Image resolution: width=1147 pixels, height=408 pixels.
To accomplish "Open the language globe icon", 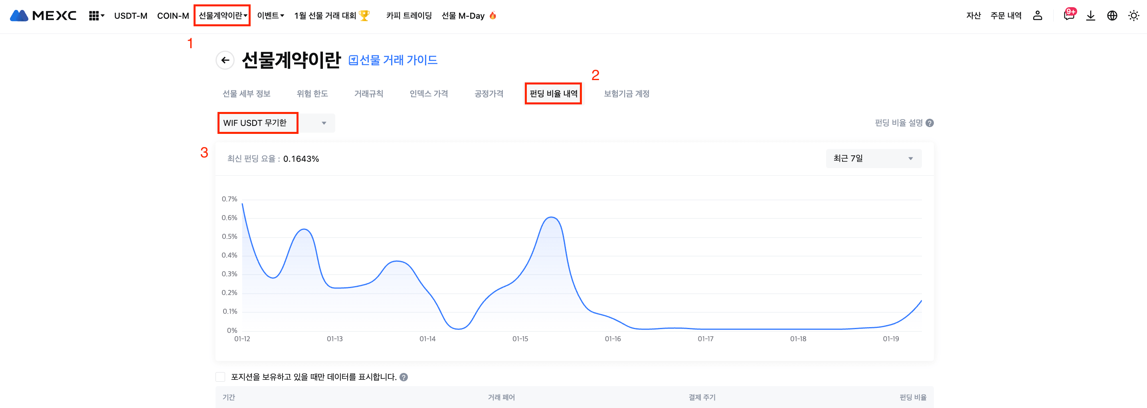I will [x=1112, y=16].
